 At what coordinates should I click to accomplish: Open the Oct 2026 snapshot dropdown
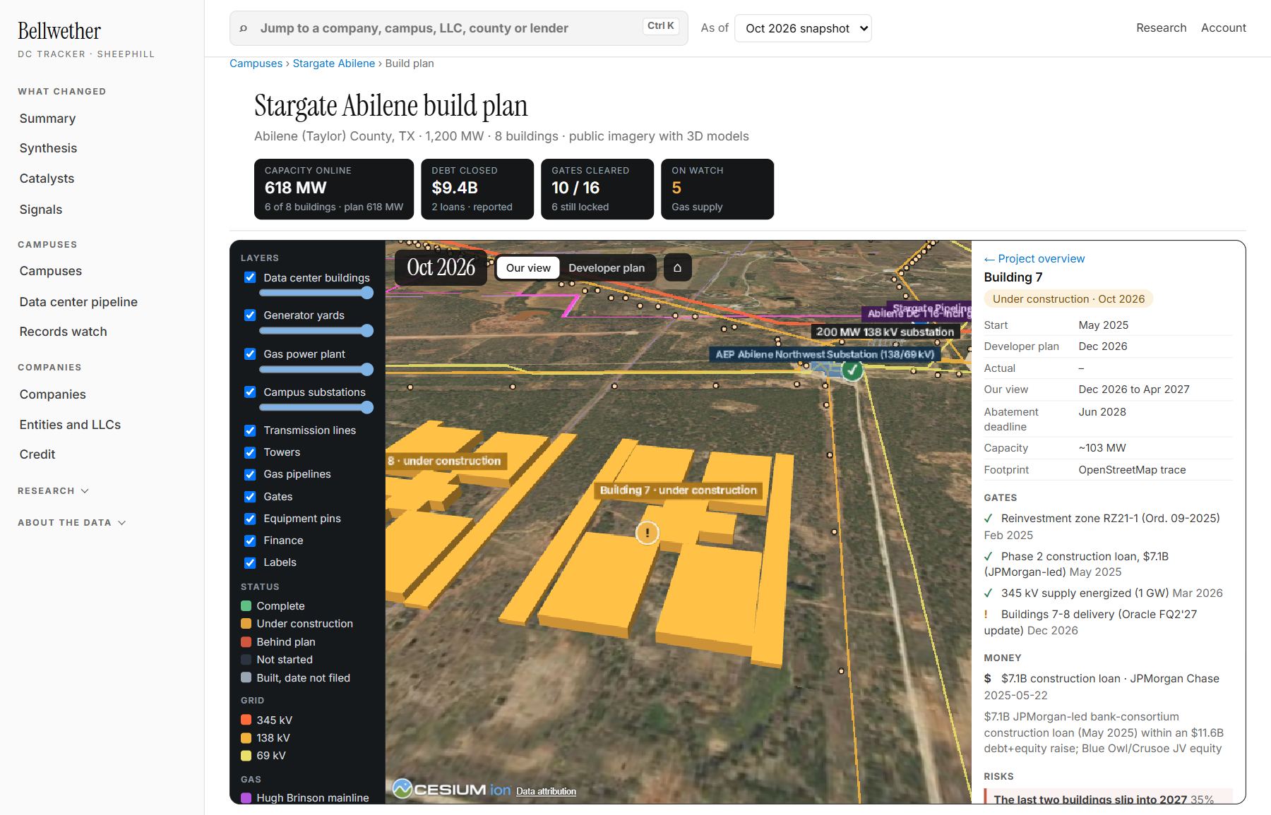(803, 28)
